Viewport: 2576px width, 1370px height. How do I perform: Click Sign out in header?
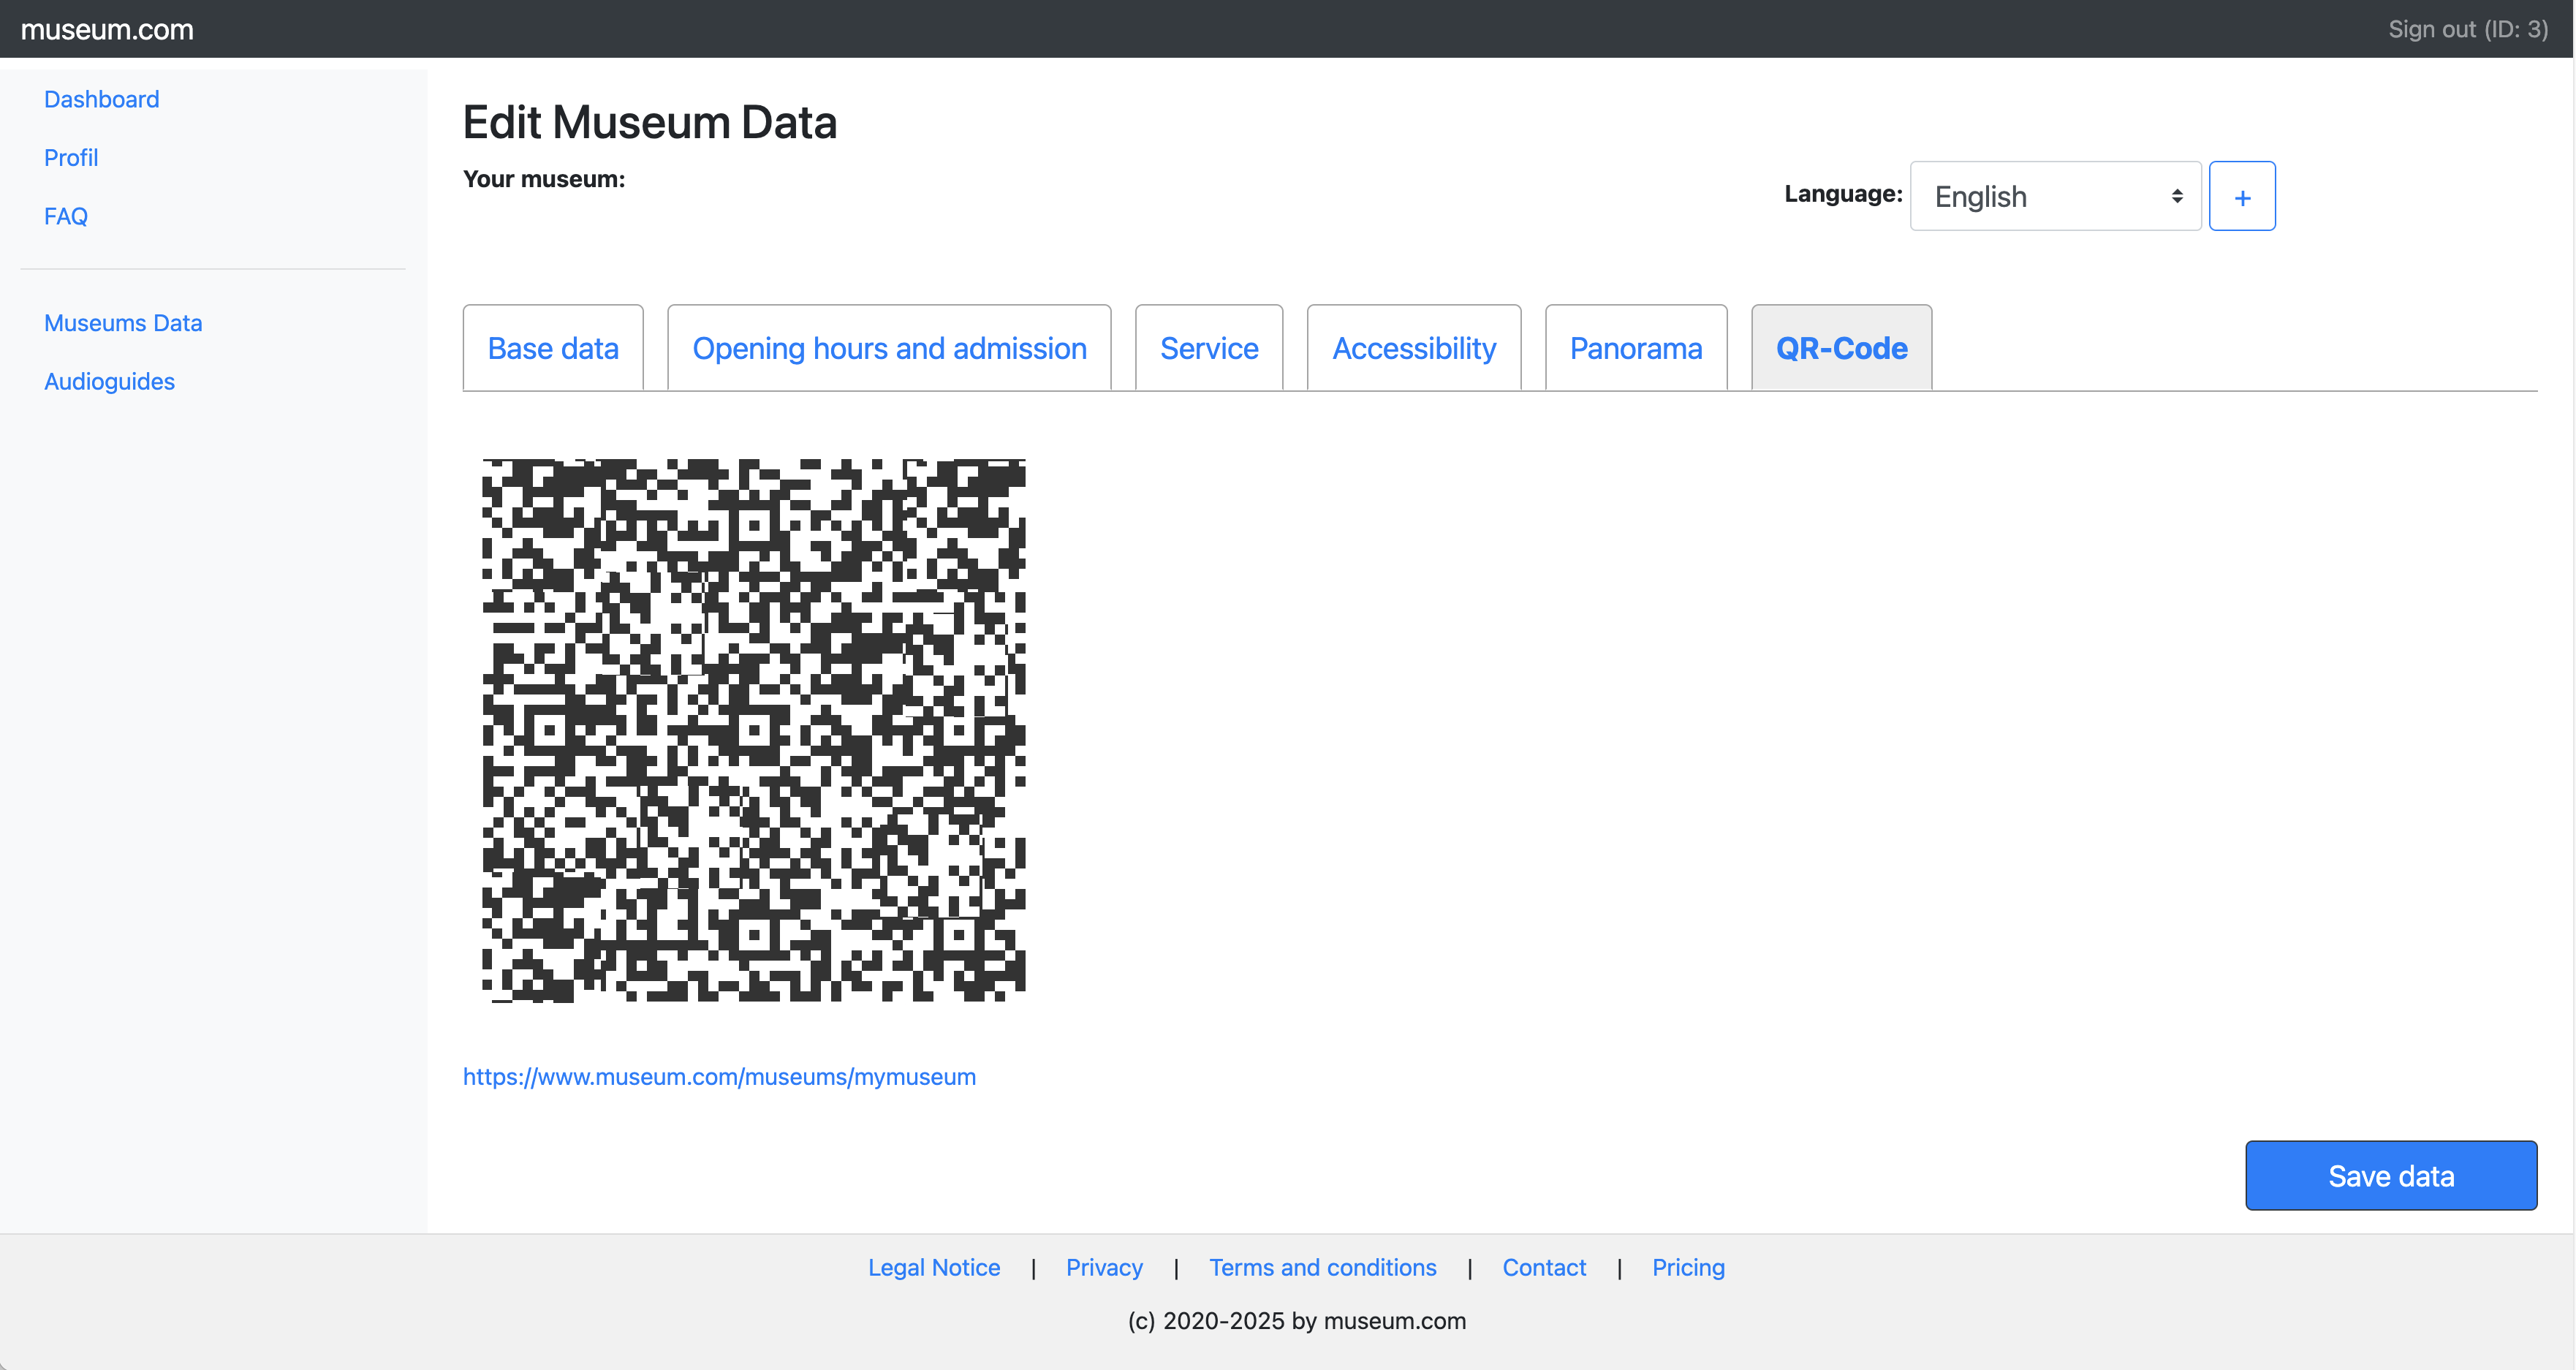2467,29
